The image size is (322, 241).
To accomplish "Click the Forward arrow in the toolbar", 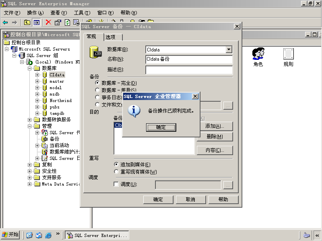I will pos(14,22).
